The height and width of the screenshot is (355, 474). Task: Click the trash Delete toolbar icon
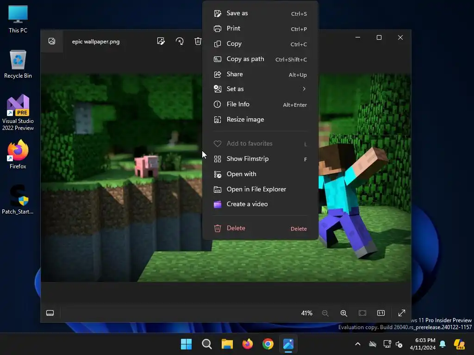point(198,41)
